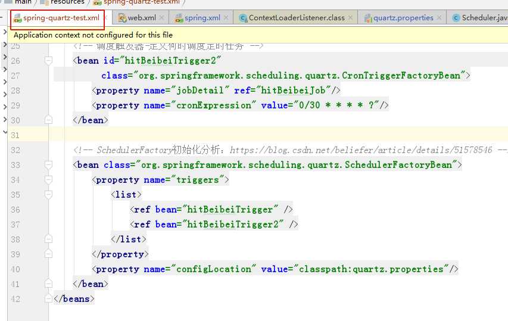Close the web.xml tab
Image resolution: width=508 pixels, height=321 pixels.
point(161,18)
